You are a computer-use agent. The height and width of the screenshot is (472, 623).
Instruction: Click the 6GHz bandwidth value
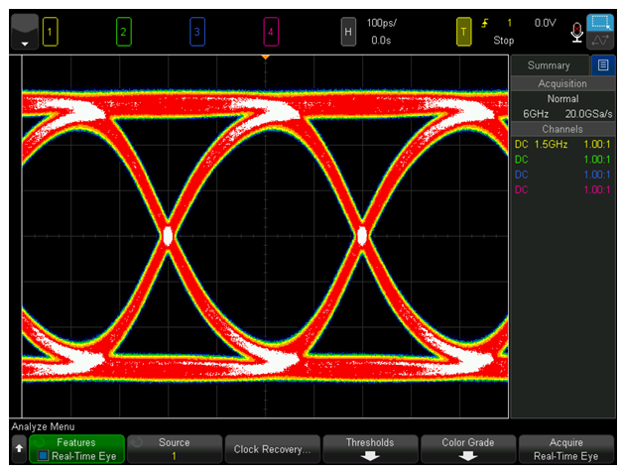click(x=536, y=114)
